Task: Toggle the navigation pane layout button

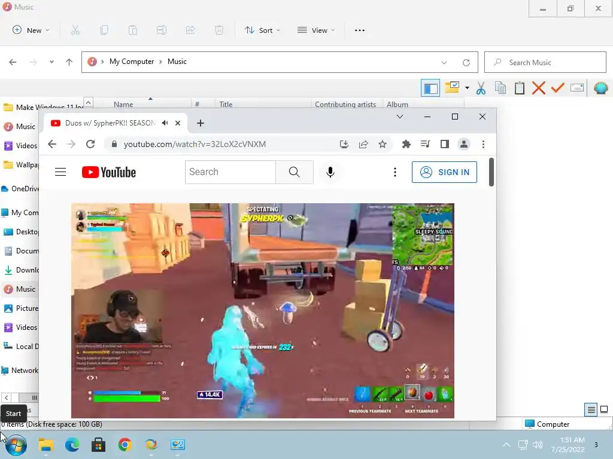Action: click(x=430, y=88)
